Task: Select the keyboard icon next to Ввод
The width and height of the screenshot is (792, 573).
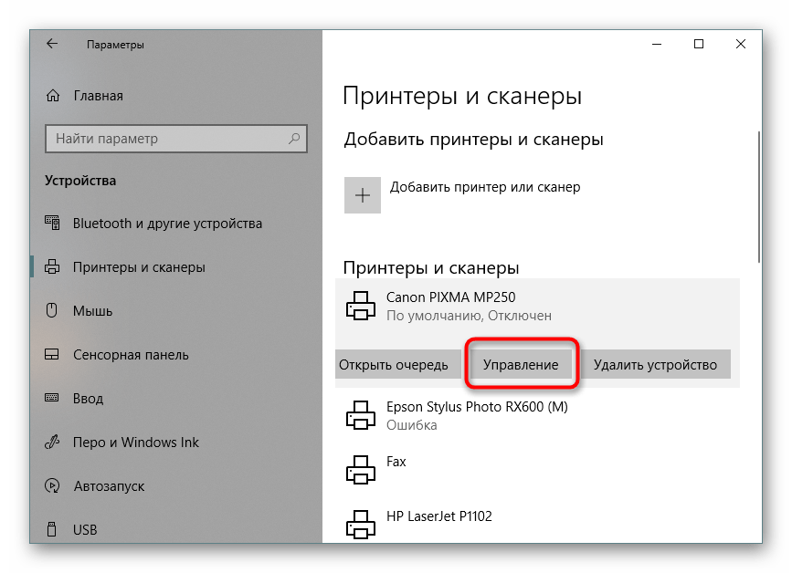Action: (50, 399)
